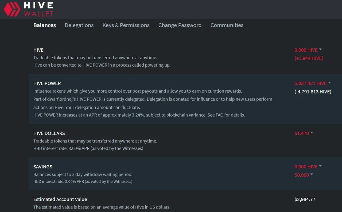
Task: Click the Hive Dollars 'HBD interest rate: 3.00% APR' line
Action: (88, 148)
